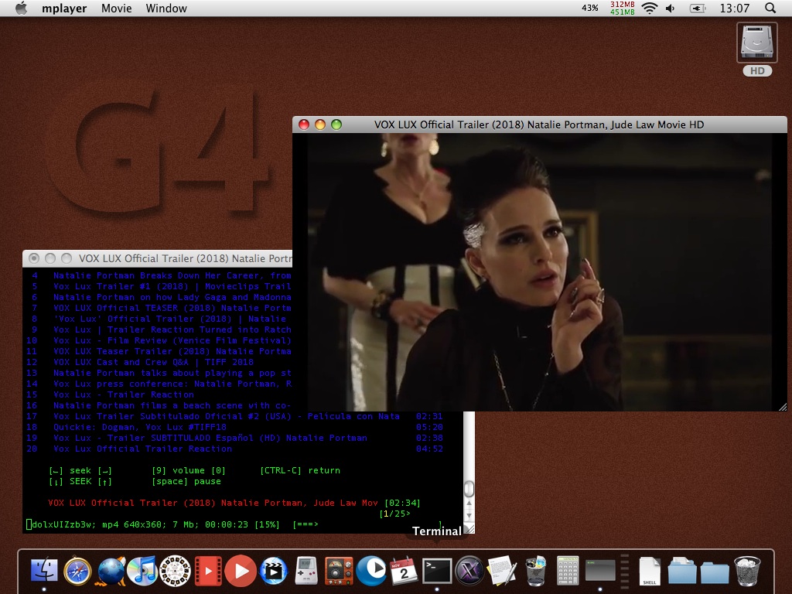The height and width of the screenshot is (594, 792).
Task: Open the calendar icon showing 2
Action: (x=404, y=571)
